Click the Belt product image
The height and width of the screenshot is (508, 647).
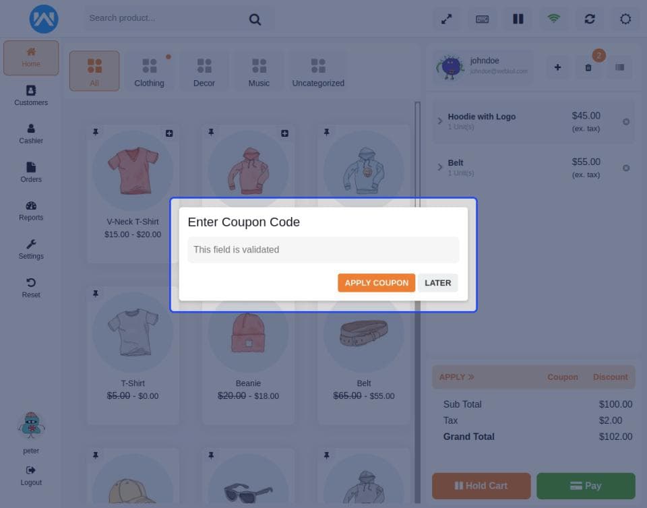point(364,332)
